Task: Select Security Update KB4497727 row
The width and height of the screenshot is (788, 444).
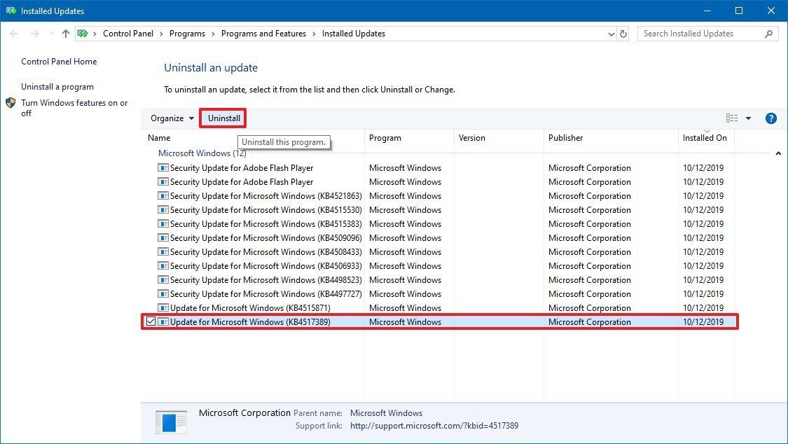Action: 441,294
